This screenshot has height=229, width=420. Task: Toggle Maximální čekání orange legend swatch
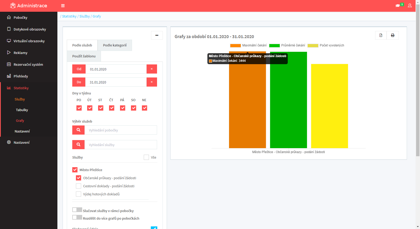235,46
